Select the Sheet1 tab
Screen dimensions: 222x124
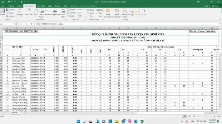[x=15, y=113]
